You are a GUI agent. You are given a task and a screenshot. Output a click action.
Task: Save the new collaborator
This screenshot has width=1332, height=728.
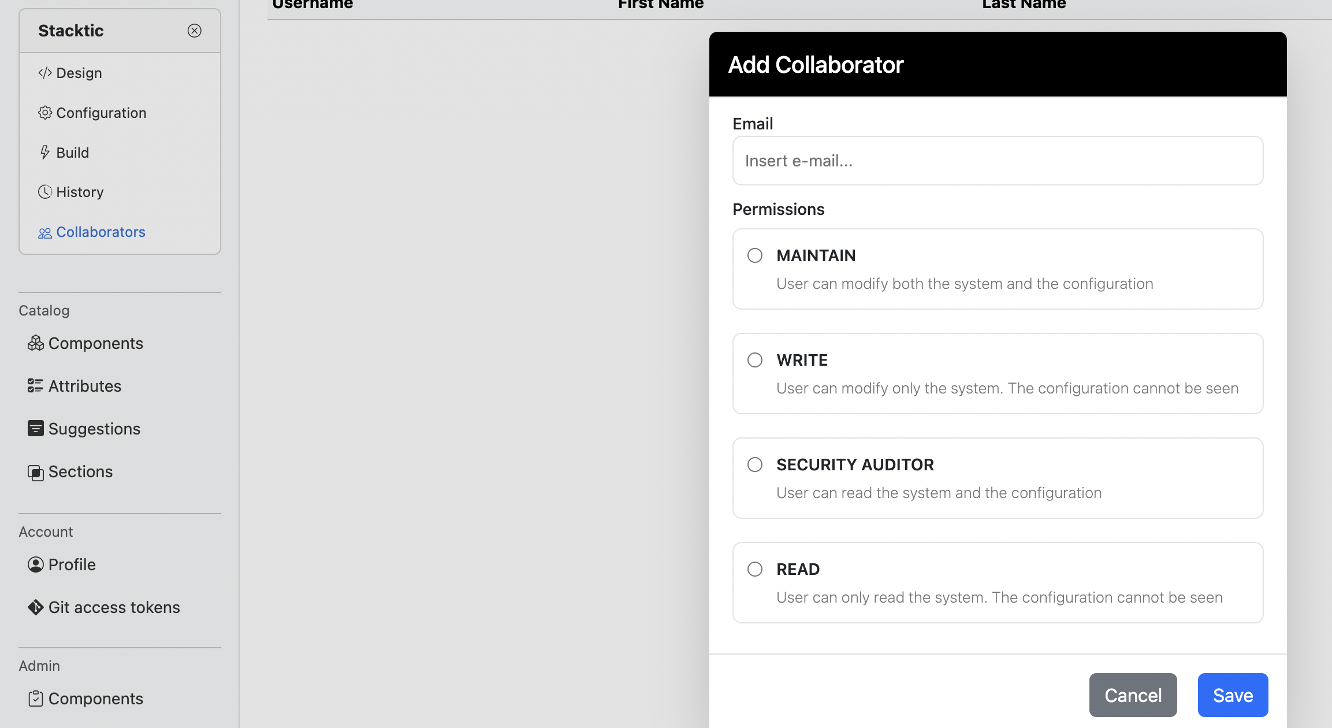coord(1233,695)
